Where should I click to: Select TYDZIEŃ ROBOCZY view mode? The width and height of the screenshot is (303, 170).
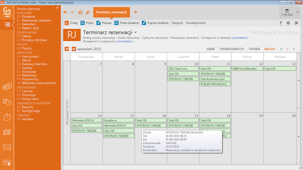pos(231,49)
